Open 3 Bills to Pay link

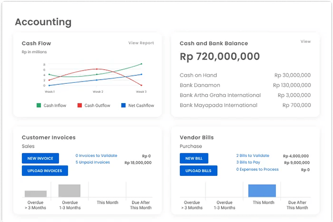(x=248, y=162)
